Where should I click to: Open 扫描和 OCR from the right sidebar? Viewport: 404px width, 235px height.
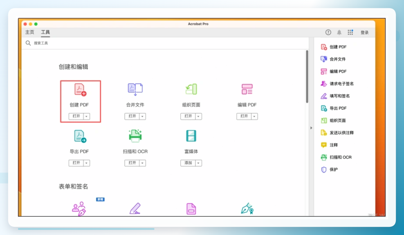click(336, 157)
